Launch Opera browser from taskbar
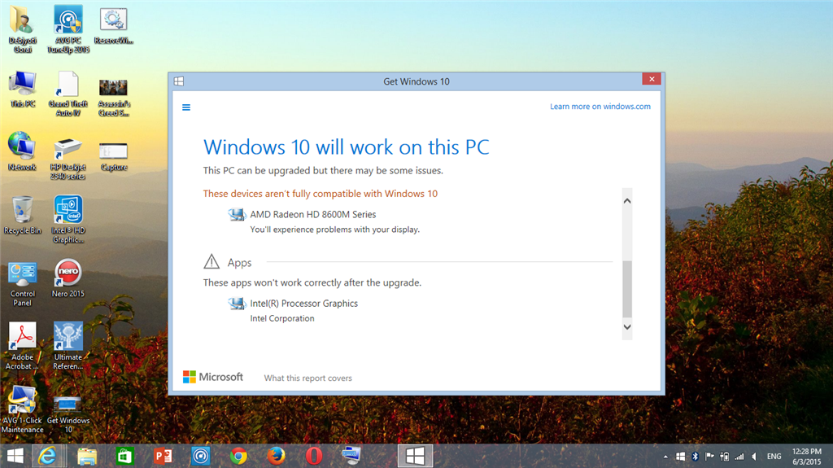833x468 pixels. coord(314,456)
